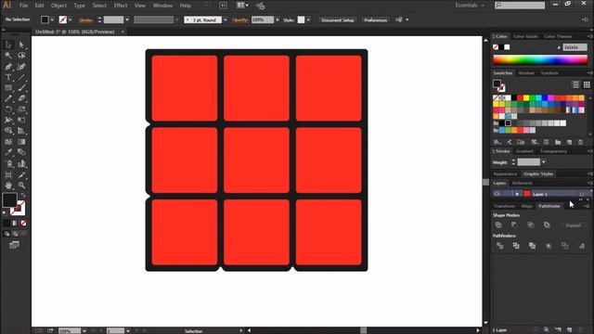Click Minus Front shape mode in Pathfinder
The height and width of the screenshot is (334, 594).
tap(514, 225)
